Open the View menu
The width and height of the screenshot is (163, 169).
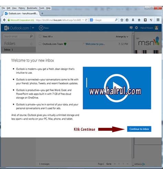point(14,8)
